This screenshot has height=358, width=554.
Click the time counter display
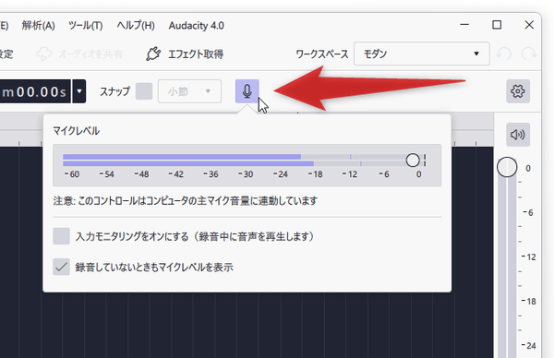tap(35, 91)
